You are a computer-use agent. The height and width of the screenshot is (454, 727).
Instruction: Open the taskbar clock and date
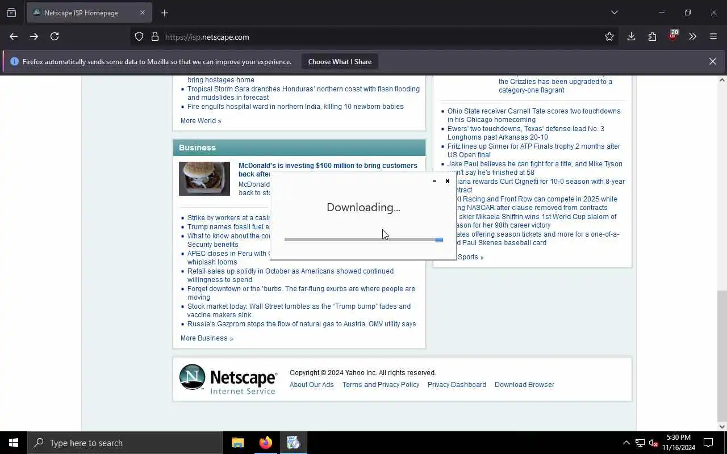pos(679,443)
